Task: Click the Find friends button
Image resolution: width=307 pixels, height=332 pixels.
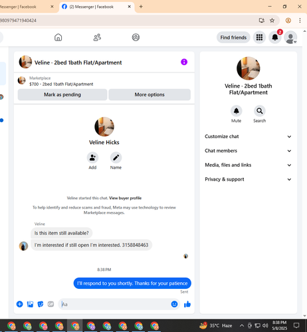Action: tap(233, 37)
